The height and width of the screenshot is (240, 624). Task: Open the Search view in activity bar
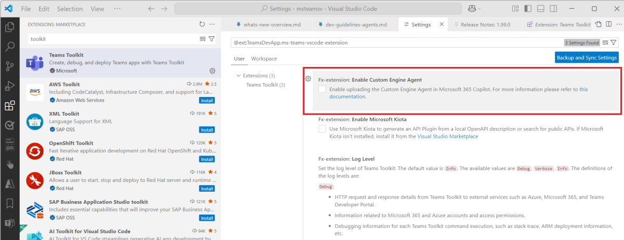9,46
